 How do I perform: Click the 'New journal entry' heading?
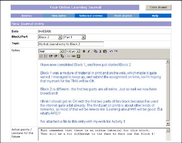tap(28, 24)
